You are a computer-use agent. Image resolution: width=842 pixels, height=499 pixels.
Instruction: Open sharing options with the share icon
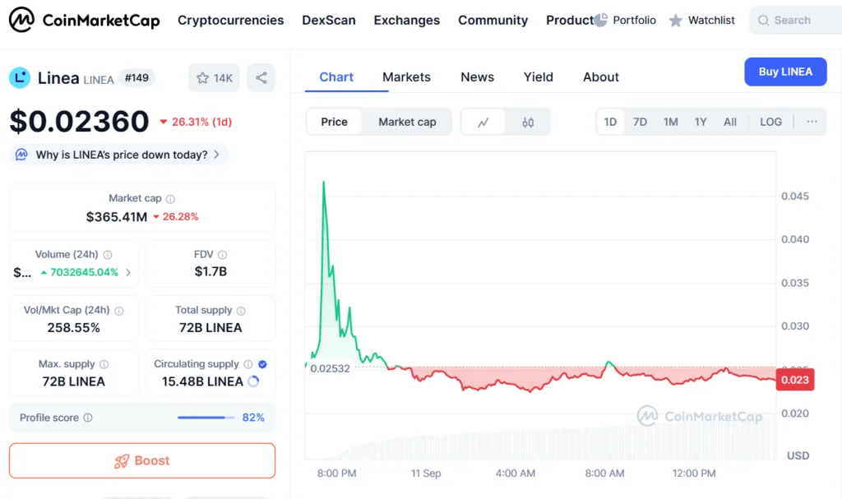(x=261, y=77)
